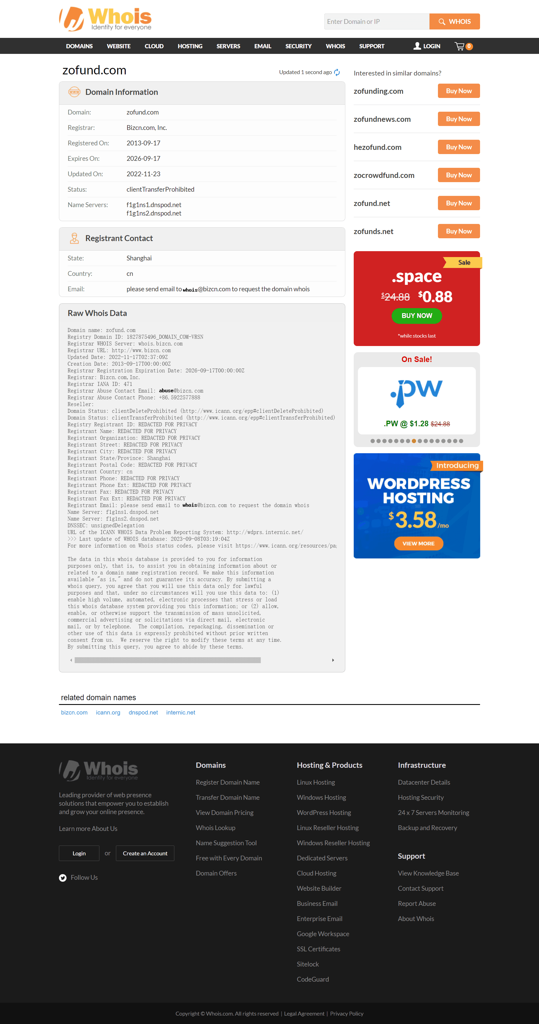The image size is (539, 1024).
Task: Open View Domain Pricing link
Action: [x=224, y=812]
